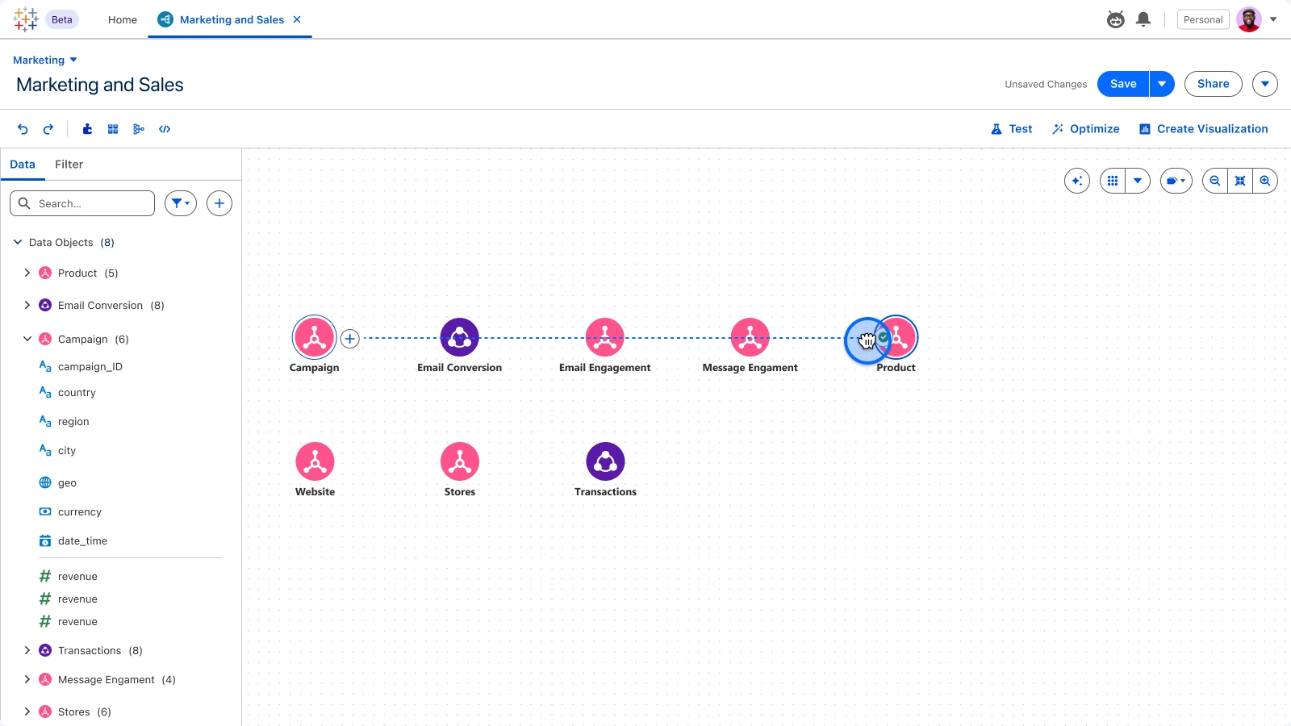Go to the Home tab

[123, 19]
